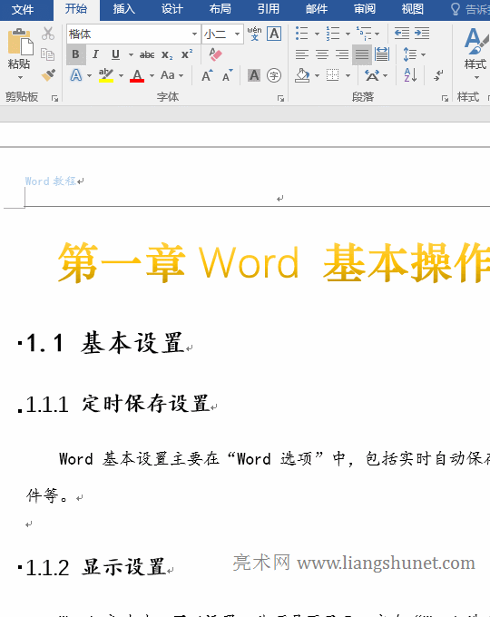Switch to the 插入 tab
490x617 pixels.
tap(124, 9)
